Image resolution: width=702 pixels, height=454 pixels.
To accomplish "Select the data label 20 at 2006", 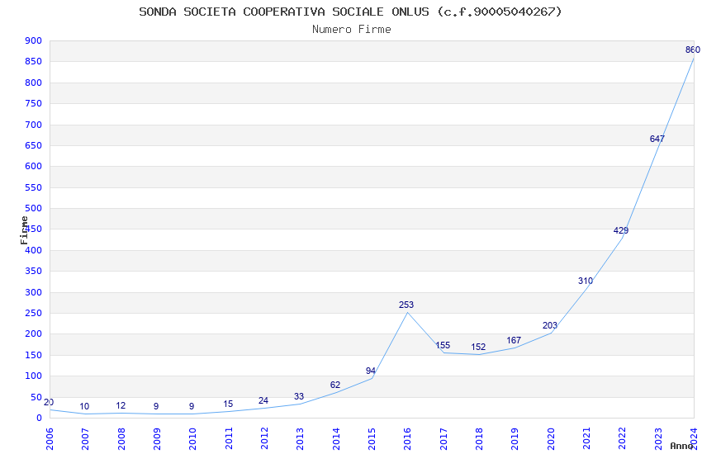I will [x=49, y=402].
